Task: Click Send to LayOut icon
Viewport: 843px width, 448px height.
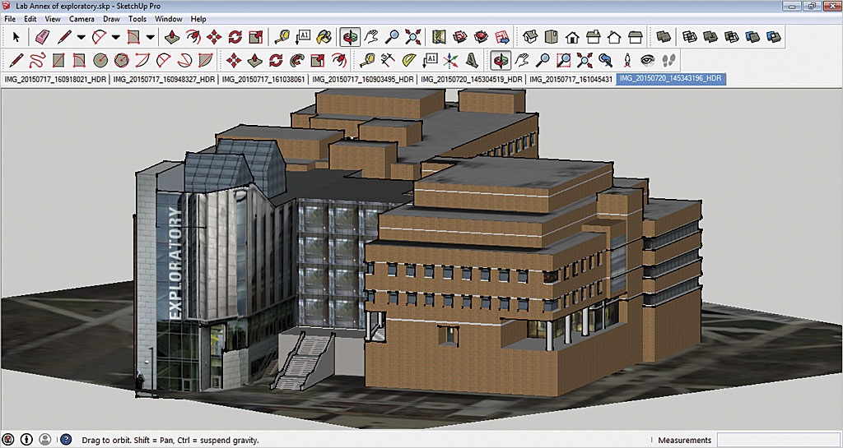Action: 502,37
